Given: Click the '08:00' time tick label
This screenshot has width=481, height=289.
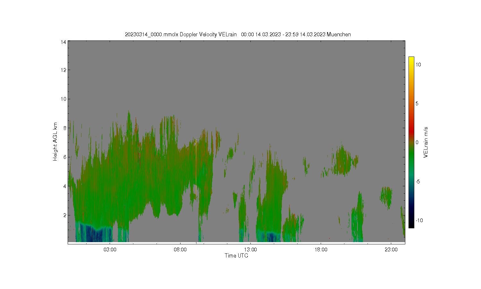Looking at the screenshot, I should (x=180, y=250).
